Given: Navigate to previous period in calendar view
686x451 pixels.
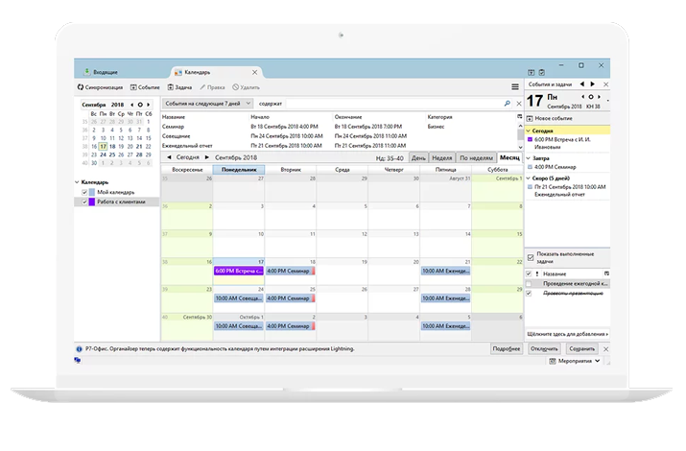Looking at the screenshot, I should [x=170, y=156].
